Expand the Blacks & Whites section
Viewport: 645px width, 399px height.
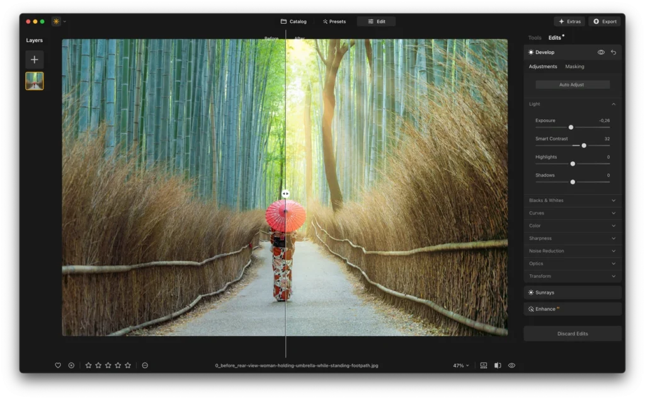pyautogui.click(x=572, y=200)
